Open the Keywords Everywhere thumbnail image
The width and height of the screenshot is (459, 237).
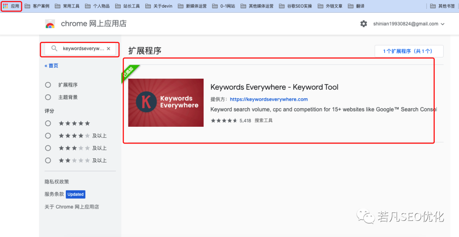[x=166, y=103]
